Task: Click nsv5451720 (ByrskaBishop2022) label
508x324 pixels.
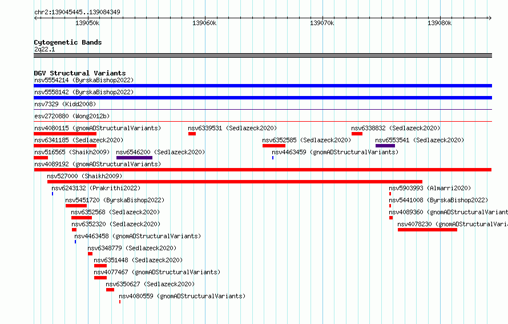Action: 115,200
